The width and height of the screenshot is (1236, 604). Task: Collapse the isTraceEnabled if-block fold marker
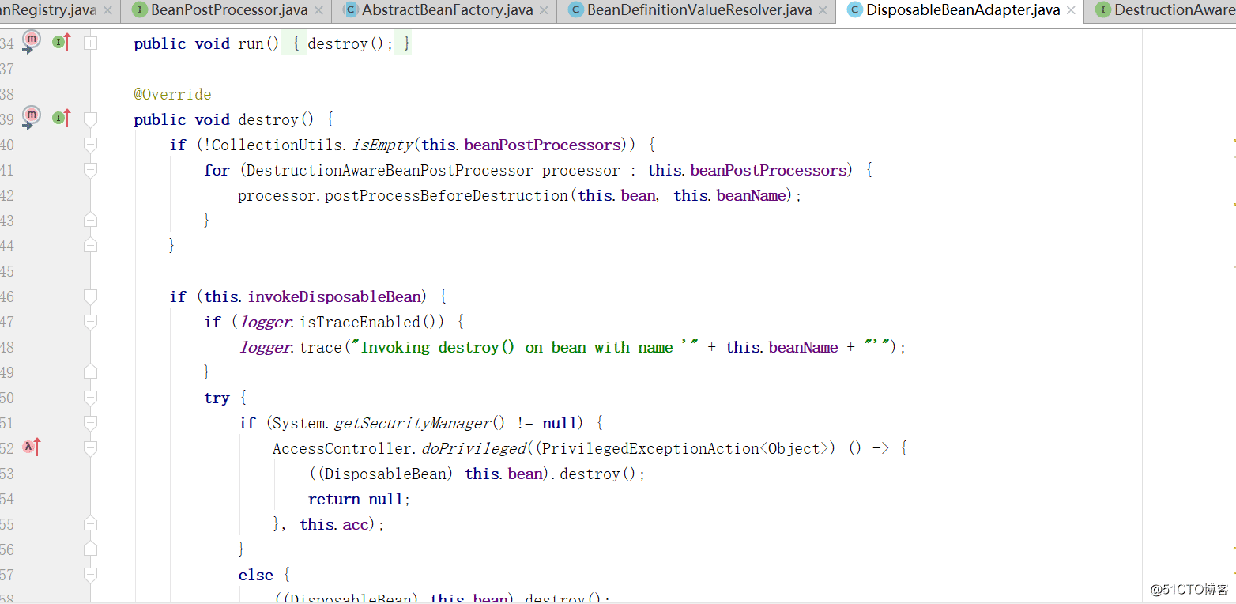click(91, 322)
